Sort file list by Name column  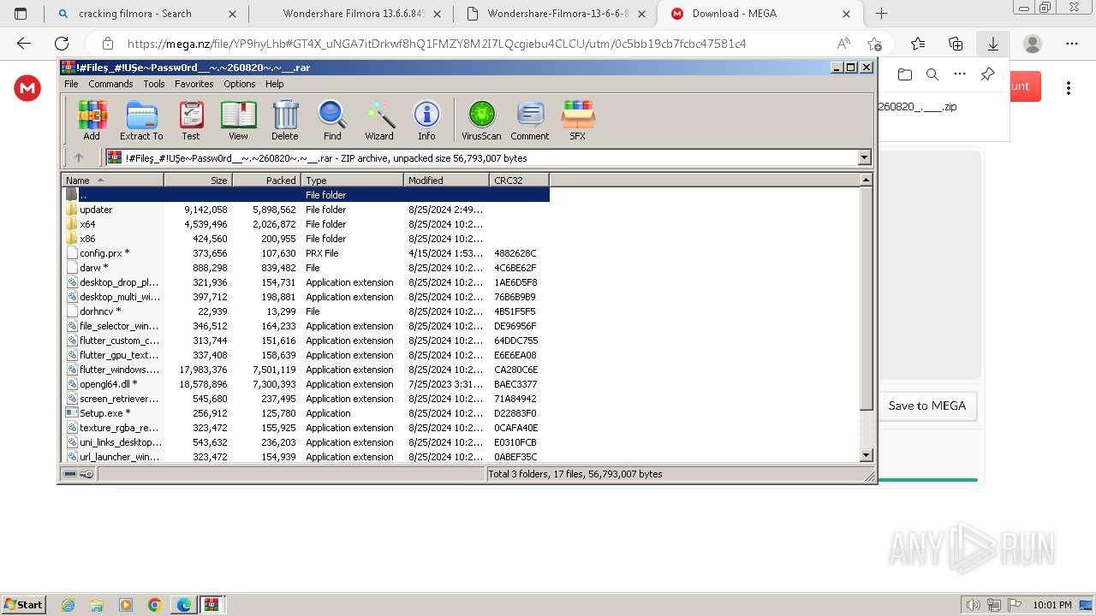point(112,180)
